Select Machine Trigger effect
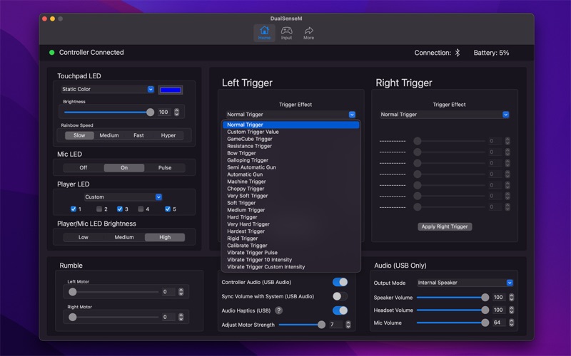The height and width of the screenshot is (356, 571). click(291, 182)
